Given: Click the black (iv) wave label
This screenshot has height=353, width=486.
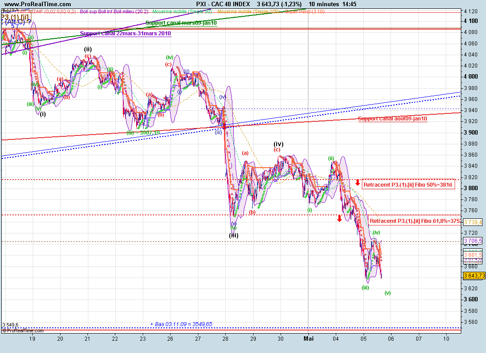Looking at the screenshot, I should pos(279,144).
